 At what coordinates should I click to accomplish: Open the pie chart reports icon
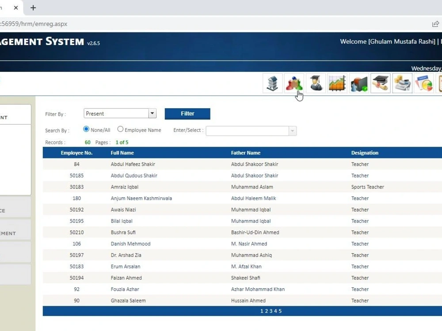[x=424, y=83]
